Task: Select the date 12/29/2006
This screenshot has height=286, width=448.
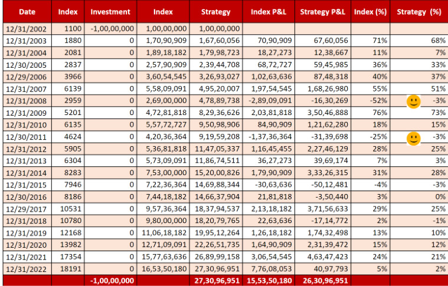Action: coord(26,77)
